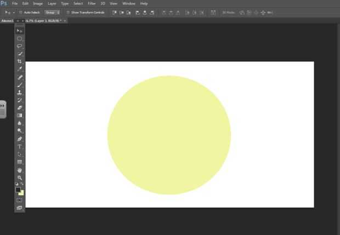Open the View menu
The image size is (340, 235).
click(114, 3)
